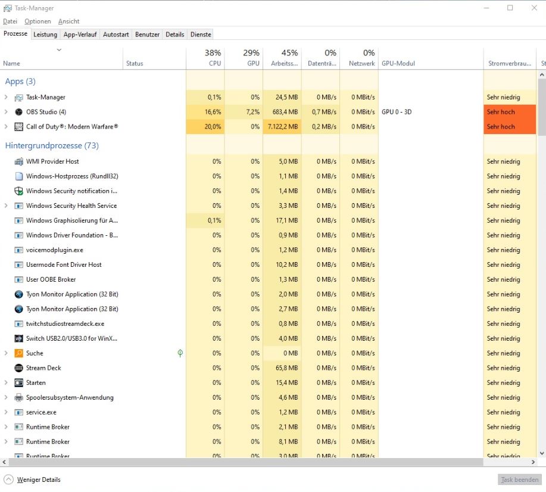Click the Task-Manager process icon in Apps
Screen dimensions: 546x492
coord(18,97)
